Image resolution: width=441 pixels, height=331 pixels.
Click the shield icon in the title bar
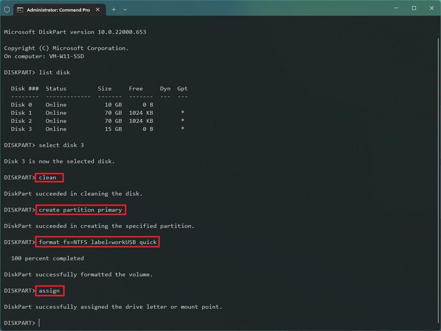7,9
